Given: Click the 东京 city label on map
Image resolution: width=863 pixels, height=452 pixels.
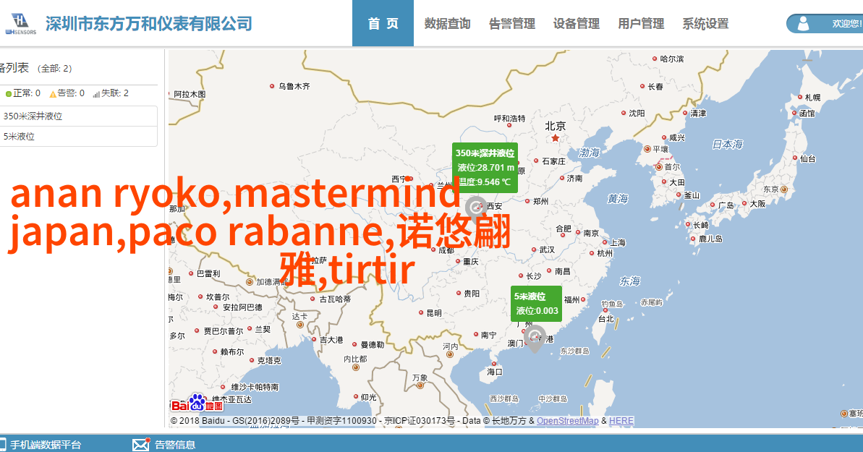Looking at the screenshot, I should [x=771, y=189].
